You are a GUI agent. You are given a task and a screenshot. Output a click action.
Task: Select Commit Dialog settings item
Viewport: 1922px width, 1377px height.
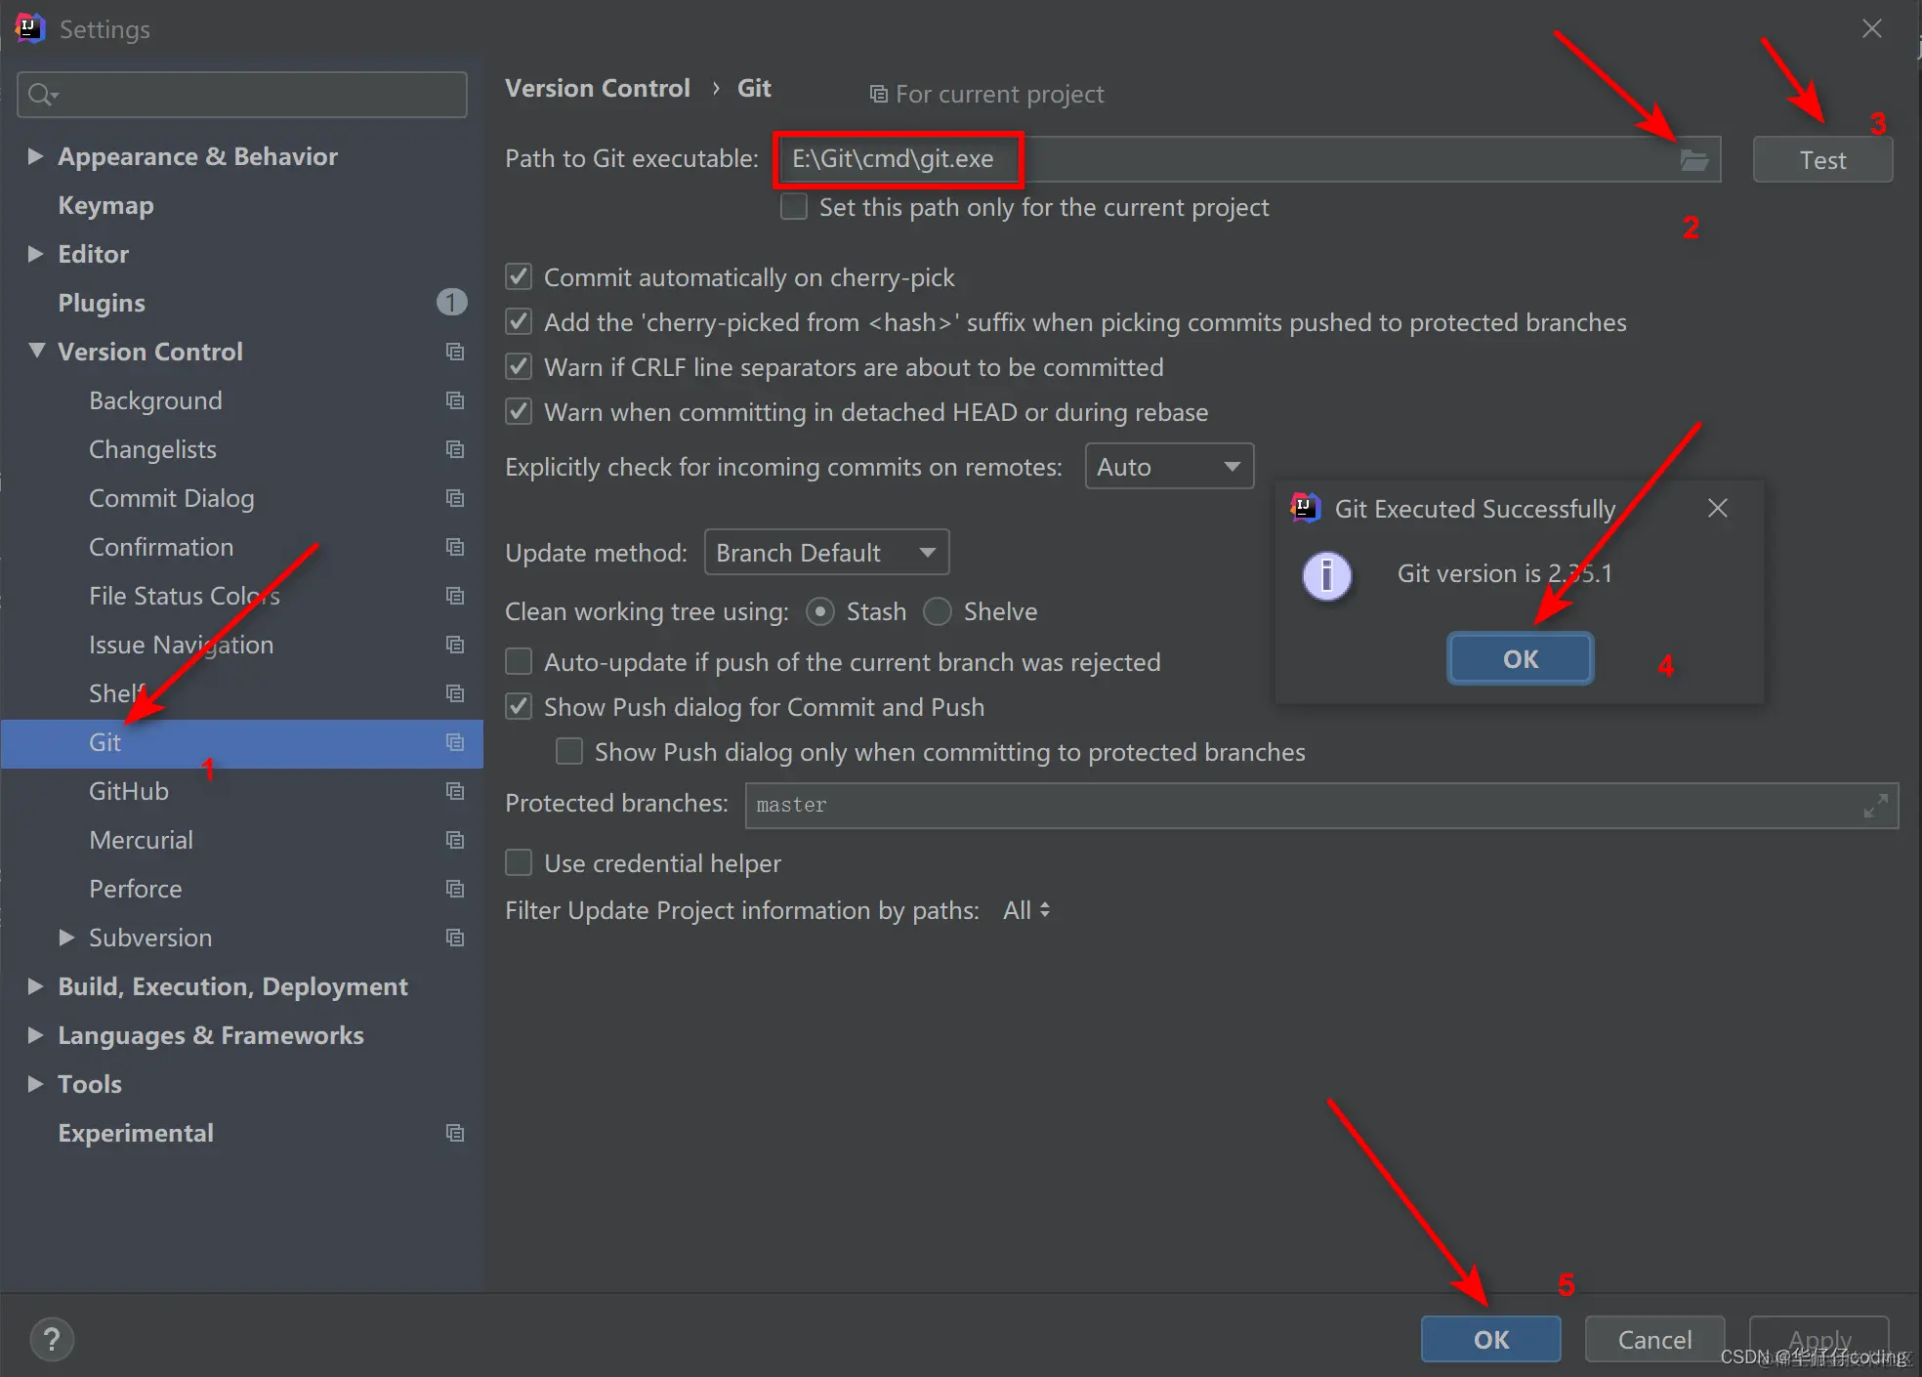pos(172,498)
